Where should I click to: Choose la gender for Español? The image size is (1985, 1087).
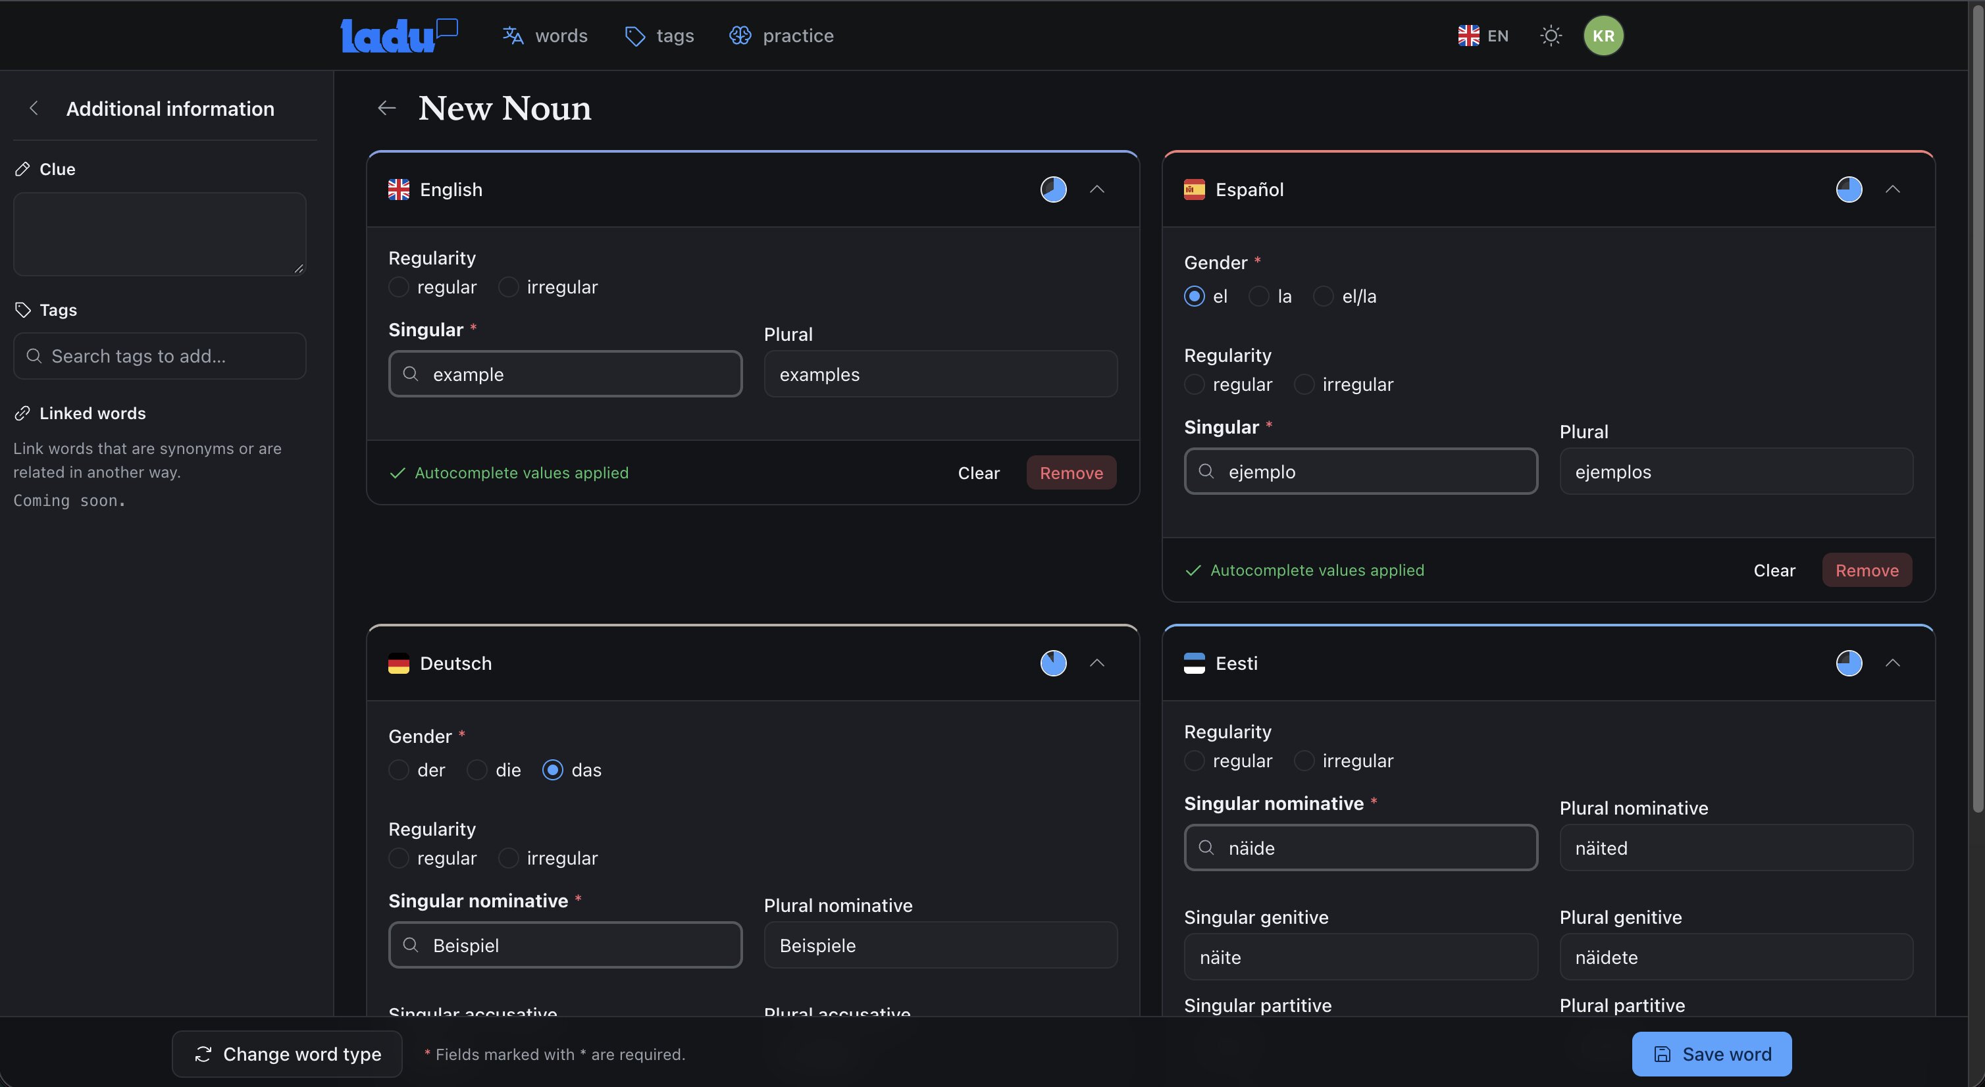[x=1258, y=297]
